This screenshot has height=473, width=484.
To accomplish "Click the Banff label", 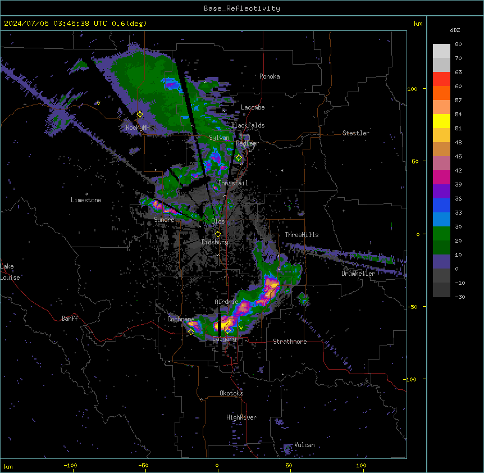I will tap(70, 319).
